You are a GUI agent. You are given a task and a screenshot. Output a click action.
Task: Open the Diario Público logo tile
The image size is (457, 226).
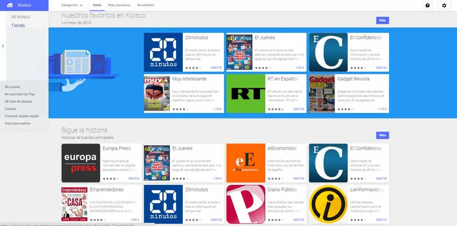[245, 204]
